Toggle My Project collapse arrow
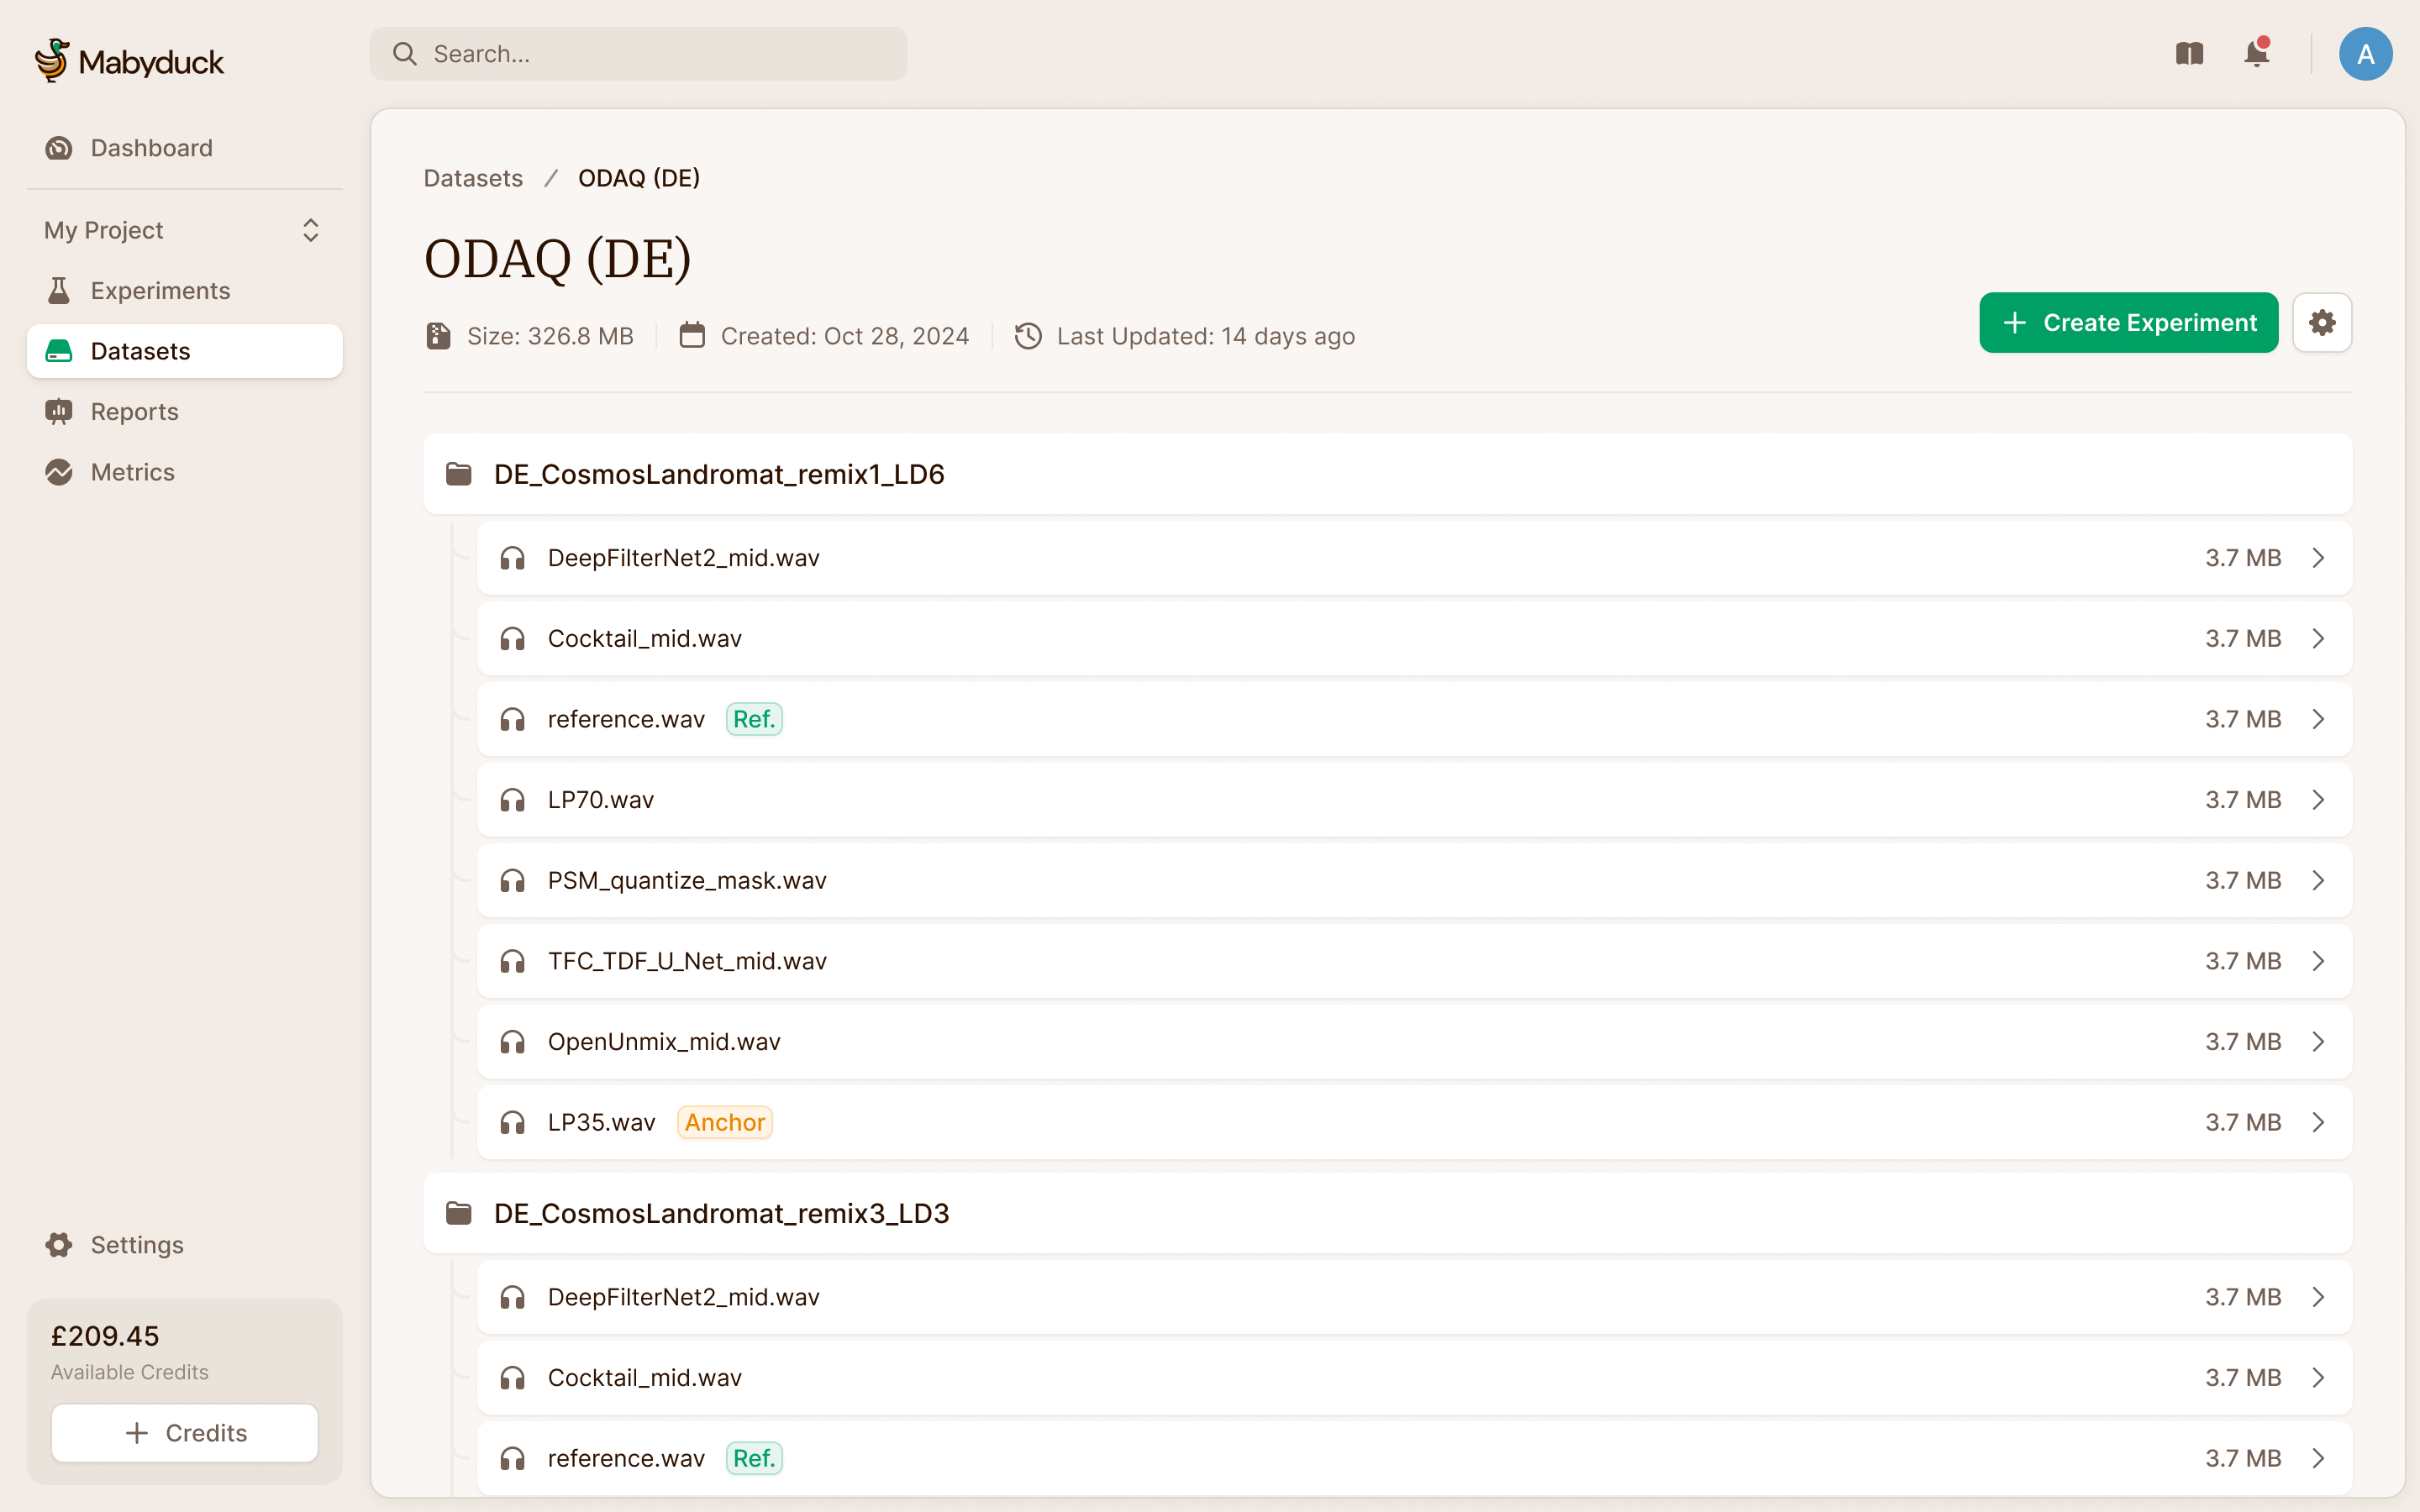The height and width of the screenshot is (1512, 2420). point(312,228)
